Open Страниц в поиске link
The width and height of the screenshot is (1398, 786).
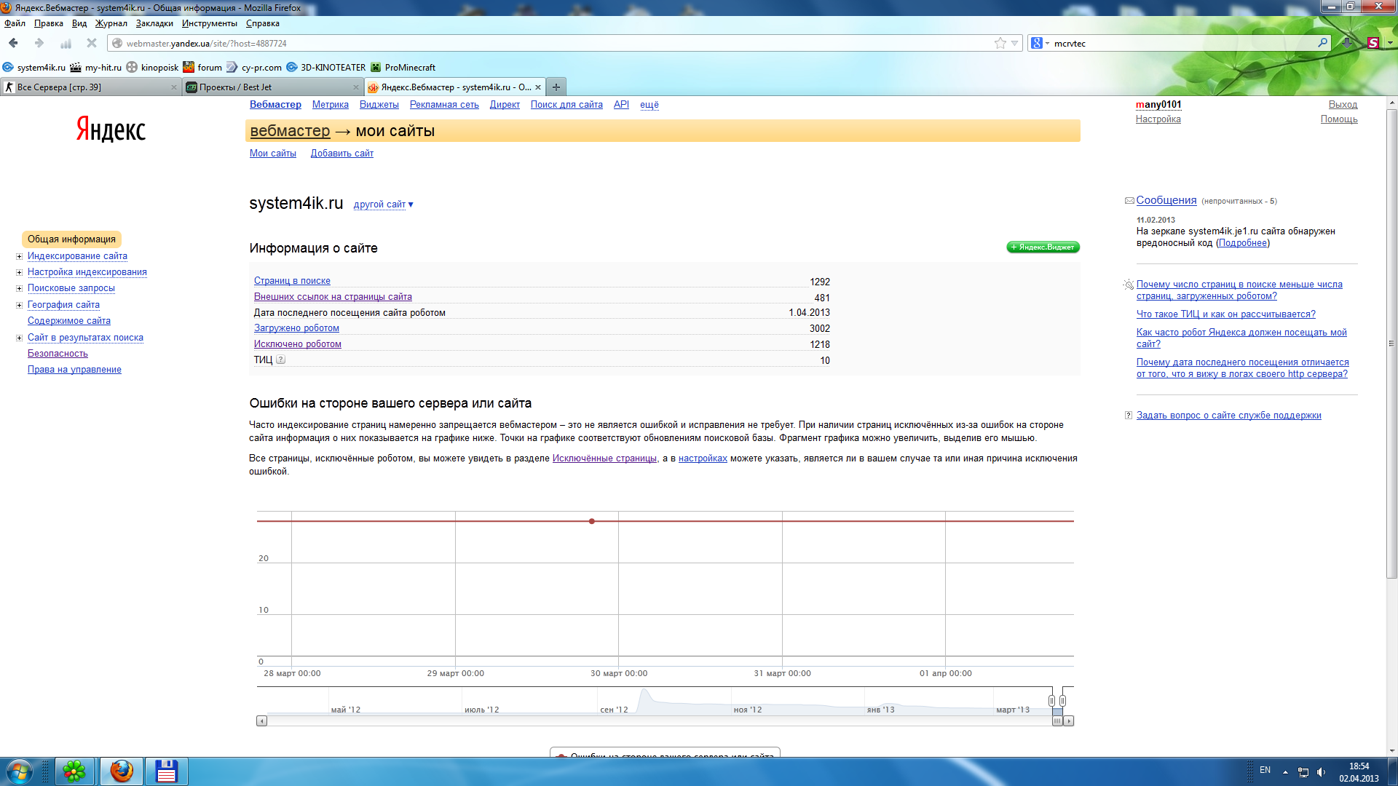click(292, 281)
